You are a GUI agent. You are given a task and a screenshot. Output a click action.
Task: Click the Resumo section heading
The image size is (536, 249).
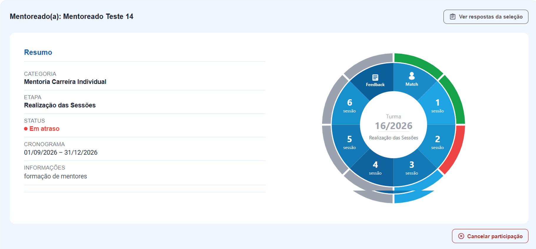pyautogui.click(x=38, y=52)
